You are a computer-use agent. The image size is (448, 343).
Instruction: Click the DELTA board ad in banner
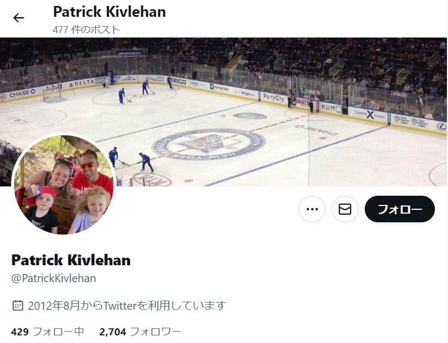(x=82, y=83)
